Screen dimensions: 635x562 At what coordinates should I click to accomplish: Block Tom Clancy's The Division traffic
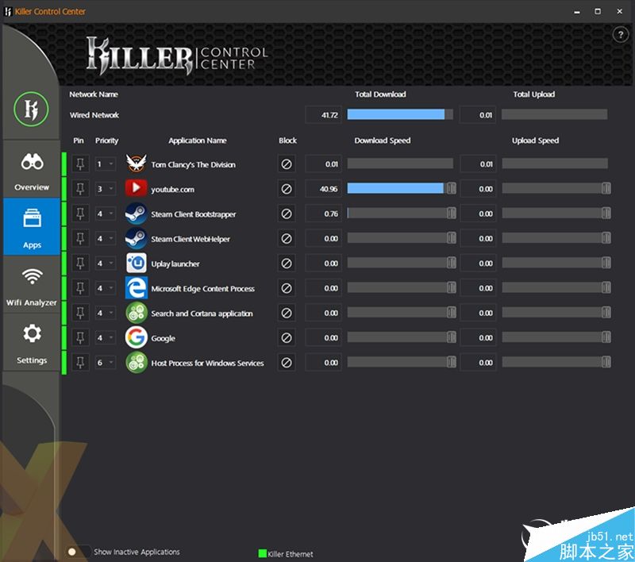point(287,164)
